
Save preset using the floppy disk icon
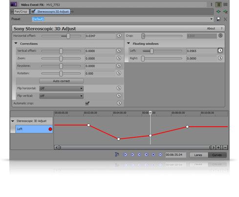218,19
